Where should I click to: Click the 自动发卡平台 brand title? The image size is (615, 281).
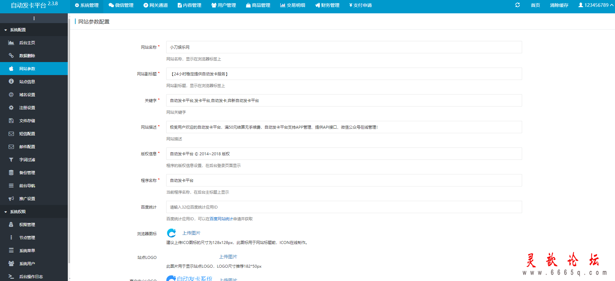pos(28,6)
